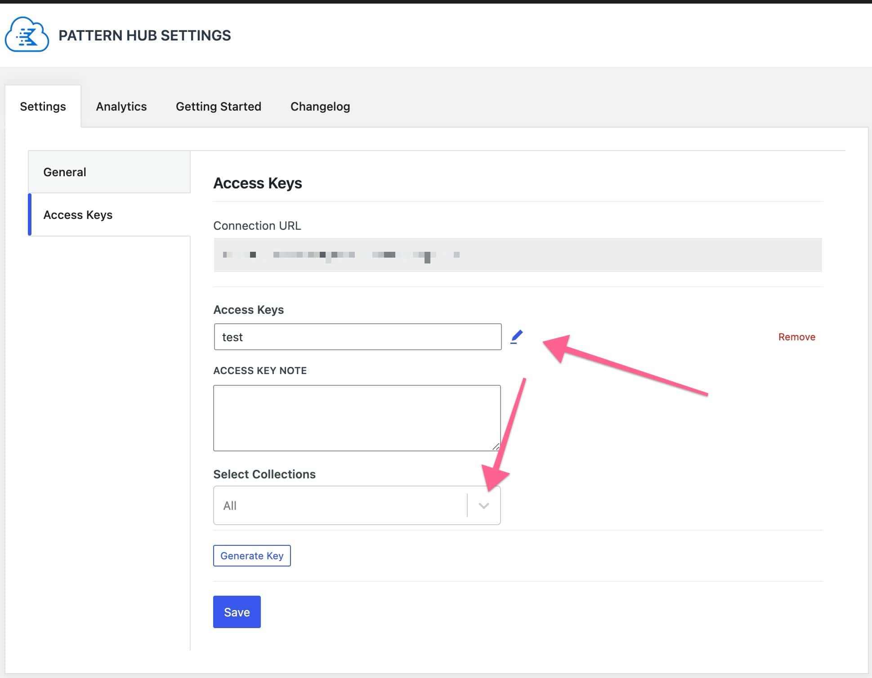The height and width of the screenshot is (678, 872).
Task: Click into the Access Key Note textarea
Action: coord(357,418)
